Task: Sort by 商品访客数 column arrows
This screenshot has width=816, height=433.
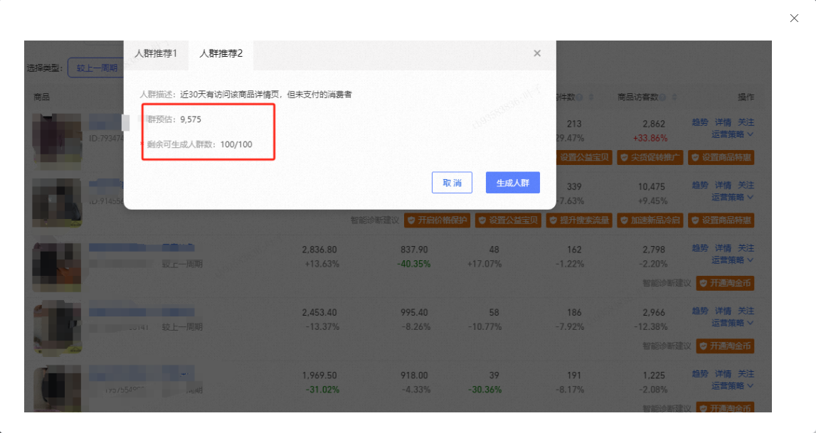Action: [674, 97]
